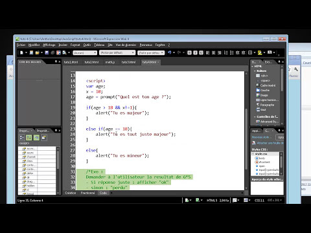Viewport: 311px width, 233px height.
Task: Apply bulleted list from toolbar
Action: click(232, 52)
